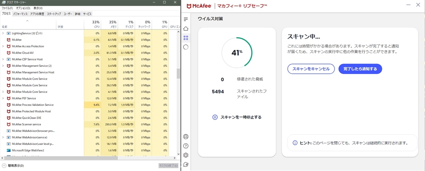Viewport: 425px width, 171px height.
Task: Sort processes by ディスク column header
Action: [x=126, y=24]
